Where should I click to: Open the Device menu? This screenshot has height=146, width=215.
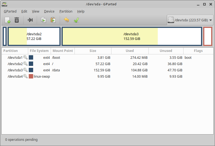click(x=49, y=11)
